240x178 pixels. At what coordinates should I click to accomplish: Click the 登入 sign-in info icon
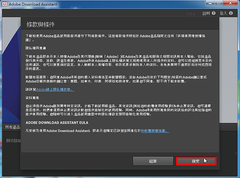pyautogui.click(x=231, y=13)
